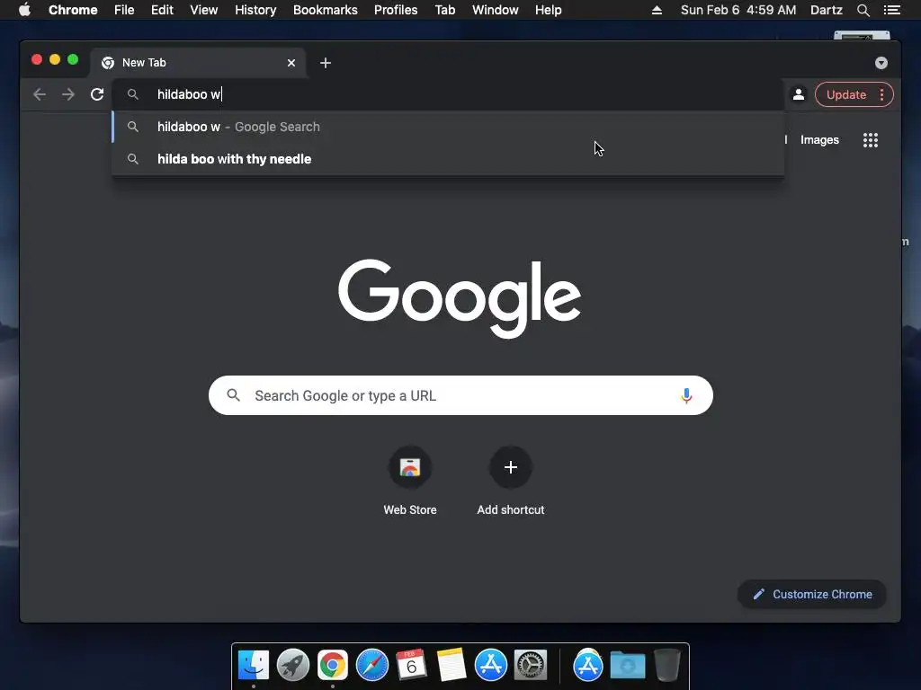Open the Downloads folder in Dock
The image size is (921, 690).
tap(627, 665)
